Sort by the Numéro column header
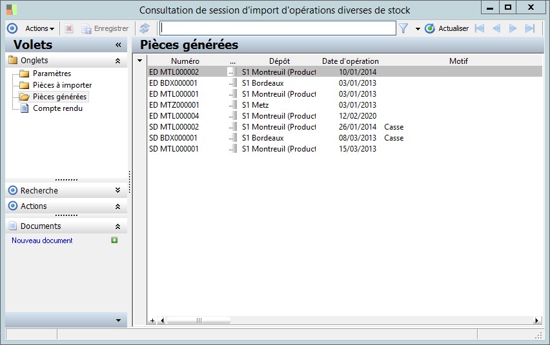This screenshot has height=345, width=550. [185, 61]
